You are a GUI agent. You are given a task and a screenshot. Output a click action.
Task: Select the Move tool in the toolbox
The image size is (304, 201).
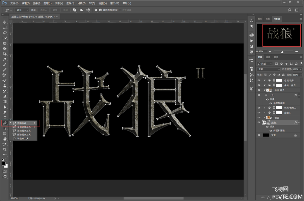tap(5, 22)
